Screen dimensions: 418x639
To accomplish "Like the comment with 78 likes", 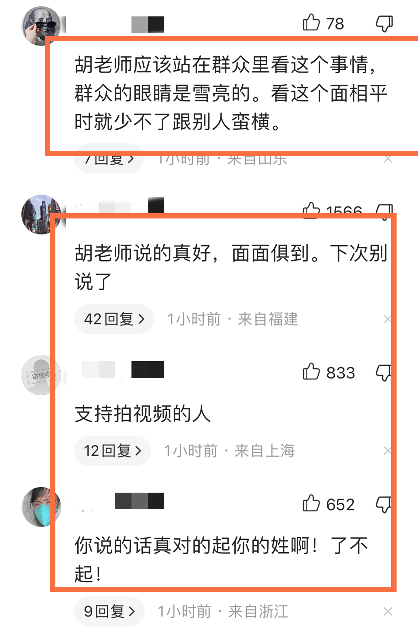I will pos(311,22).
